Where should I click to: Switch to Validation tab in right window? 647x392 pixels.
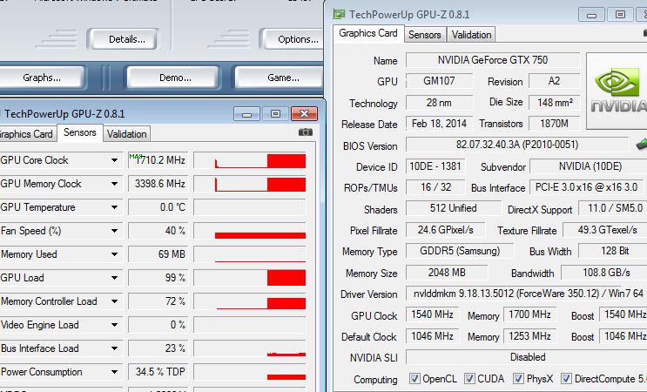coord(472,35)
